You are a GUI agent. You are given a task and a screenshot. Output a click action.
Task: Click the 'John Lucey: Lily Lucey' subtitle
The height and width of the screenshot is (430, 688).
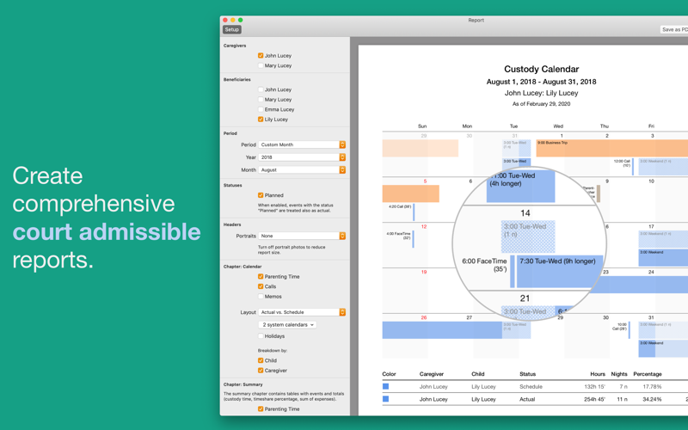(x=541, y=93)
